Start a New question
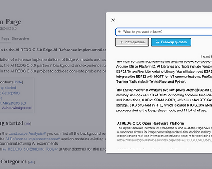Image resolution: width=212 pixels, height=169 pixels. click(x=132, y=42)
